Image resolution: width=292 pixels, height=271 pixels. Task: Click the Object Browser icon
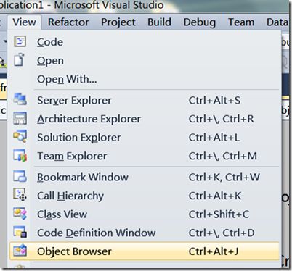click(x=20, y=250)
